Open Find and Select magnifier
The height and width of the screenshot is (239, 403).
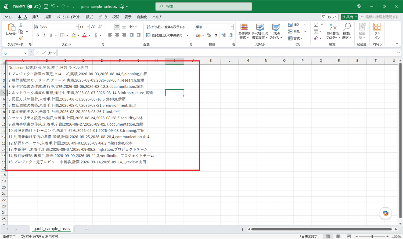[x=347, y=31]
